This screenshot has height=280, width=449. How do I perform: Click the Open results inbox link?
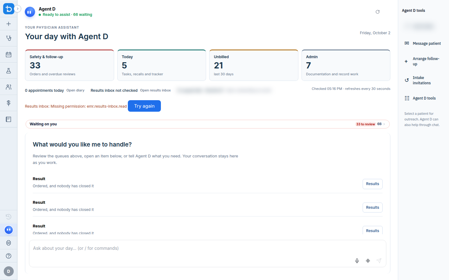155,91
